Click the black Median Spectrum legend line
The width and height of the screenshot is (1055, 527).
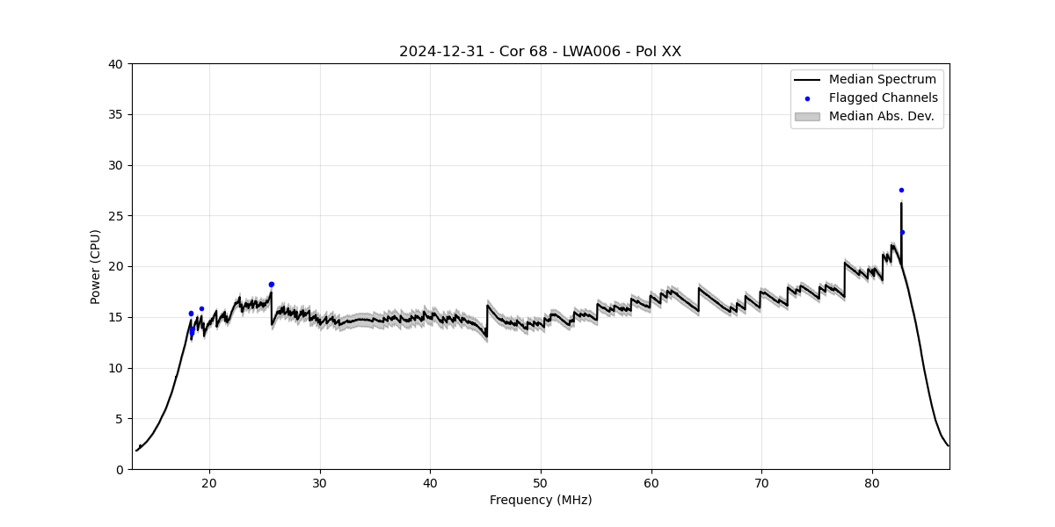coord(807,80)
